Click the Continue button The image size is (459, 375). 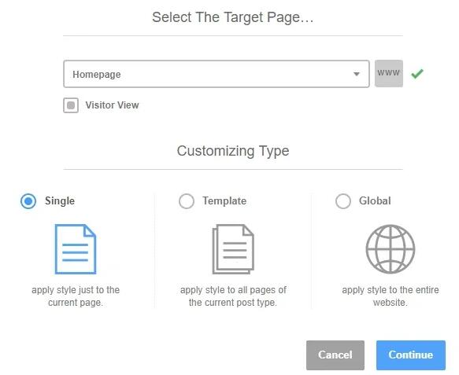pyautogui.click(x=411, y=355)
